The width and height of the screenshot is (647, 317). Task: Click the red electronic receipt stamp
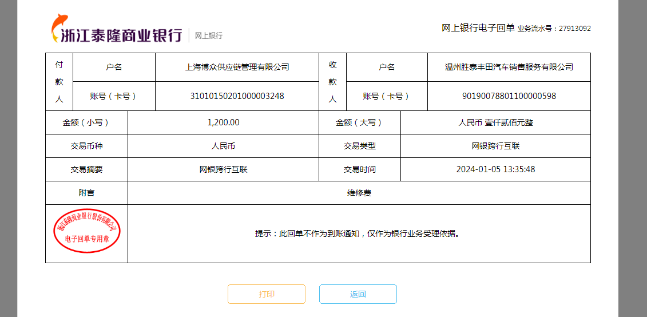click(87, 231)
